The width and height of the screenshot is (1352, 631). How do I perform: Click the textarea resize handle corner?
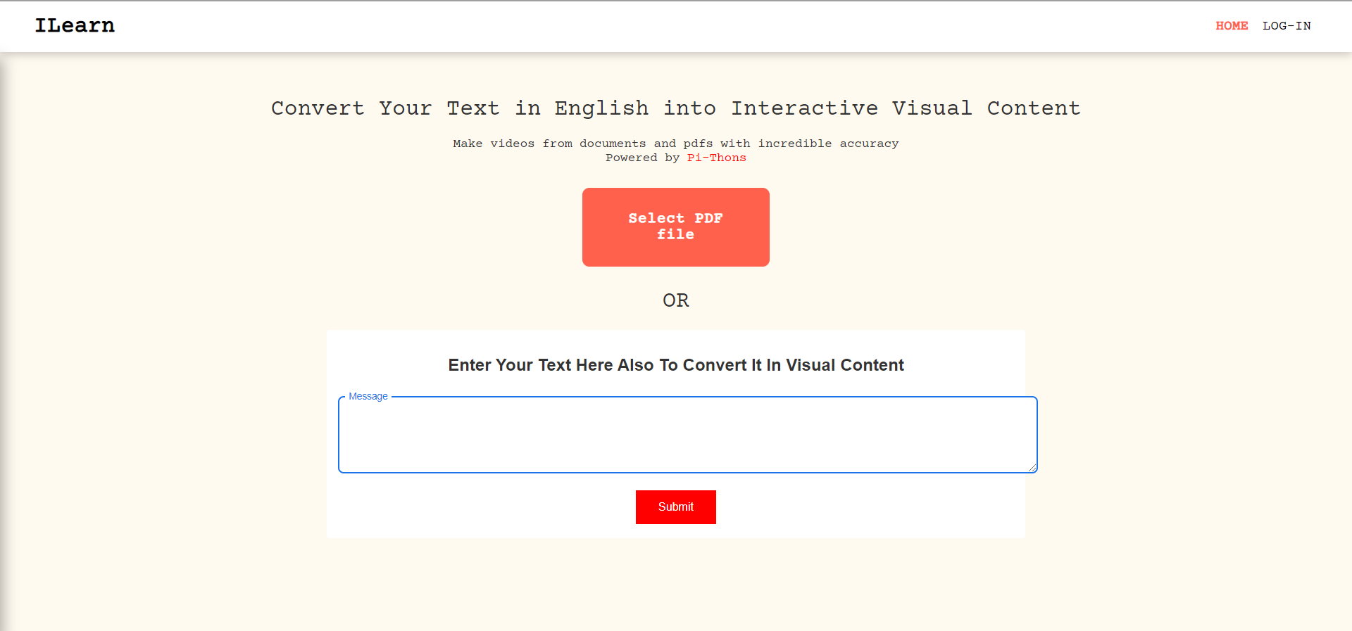pos(1032,468)
